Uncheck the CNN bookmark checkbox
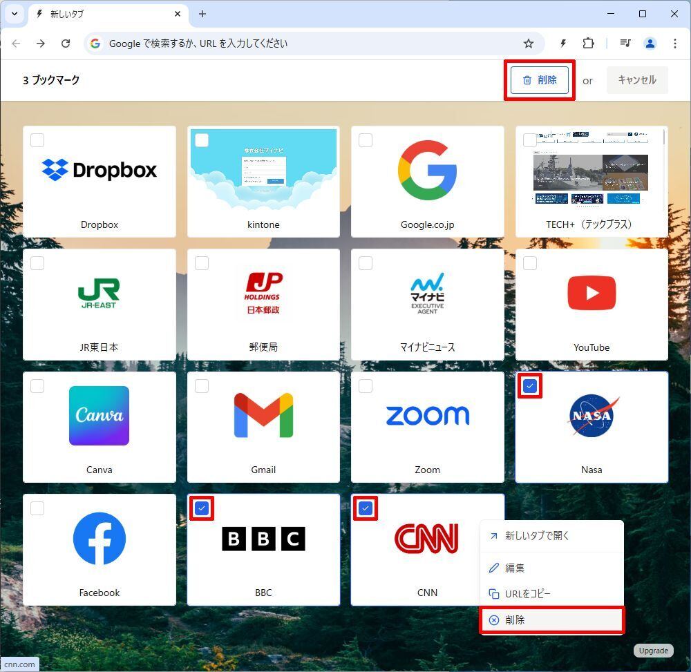The width and height of the screenshot is (691, 672). (366, 508)
